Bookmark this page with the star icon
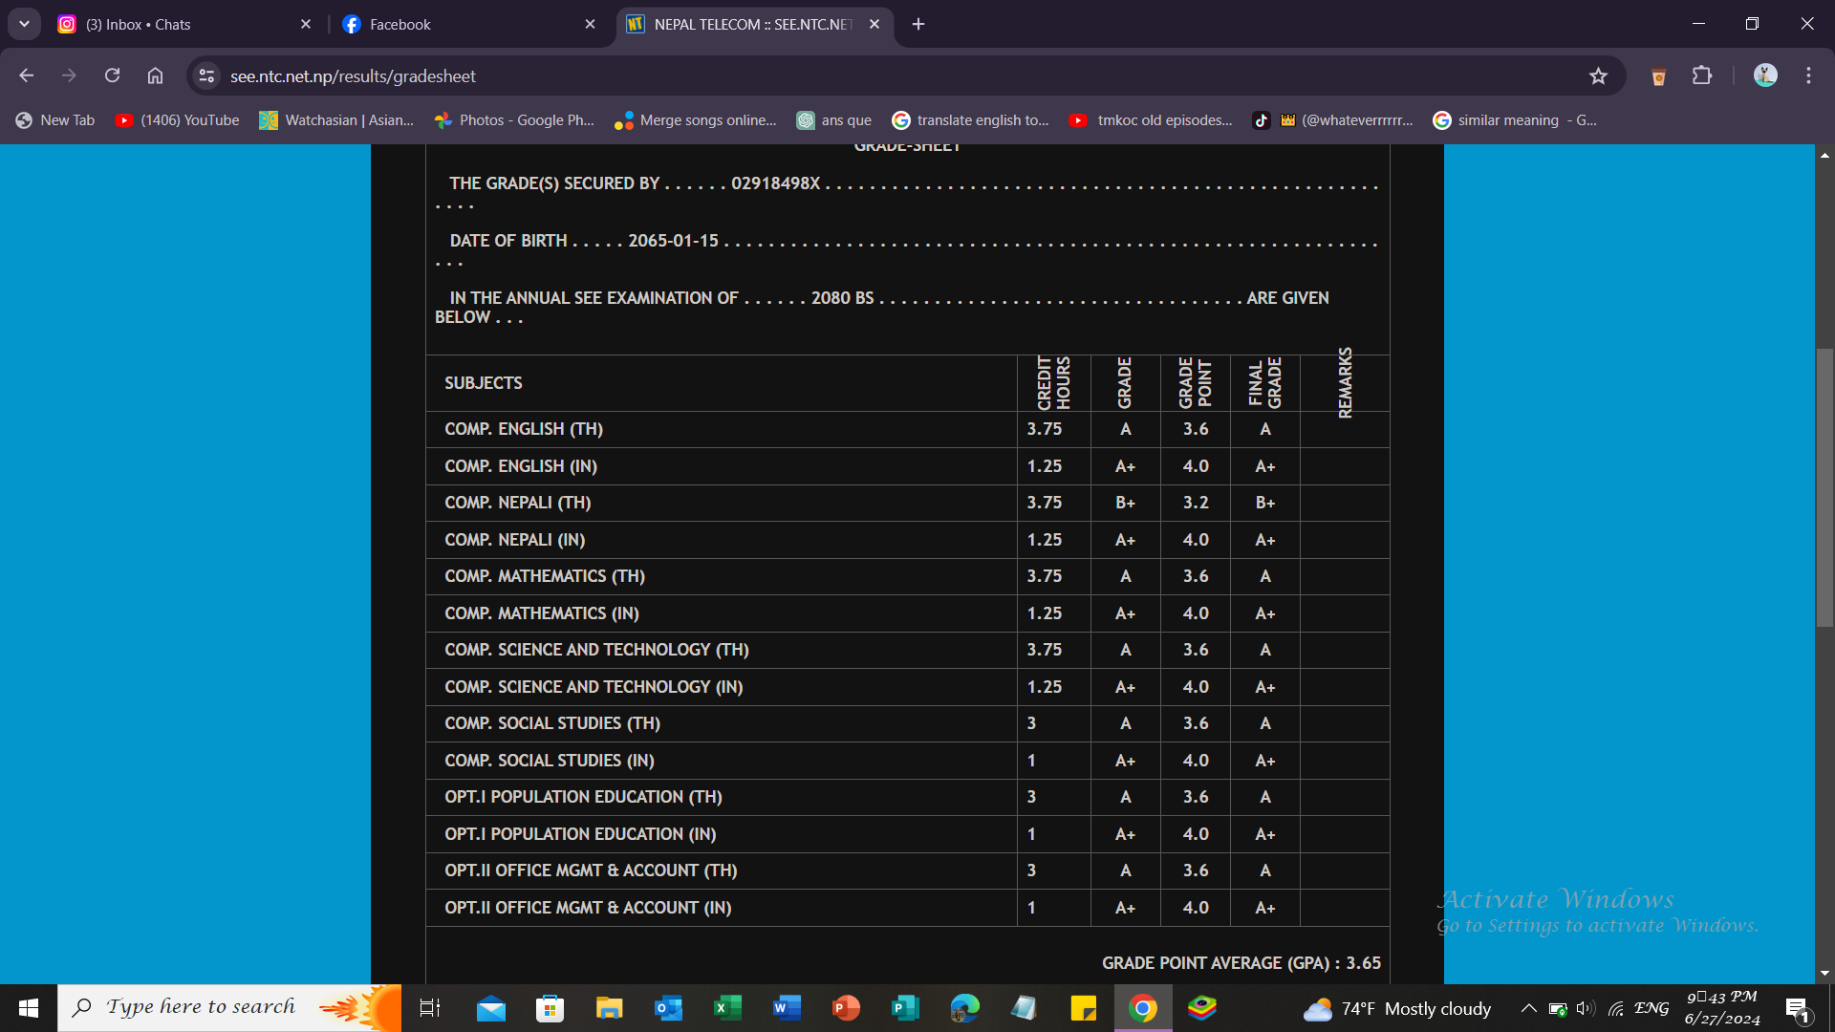The image size is (1835, 1032). click(1598, 76)
